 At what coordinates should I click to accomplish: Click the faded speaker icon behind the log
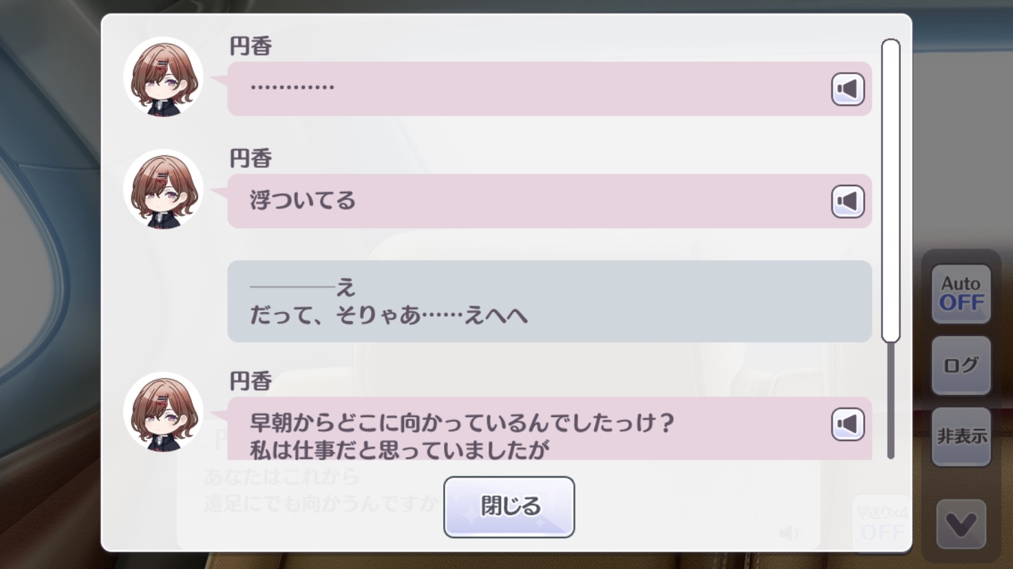[x=789, y=533]
